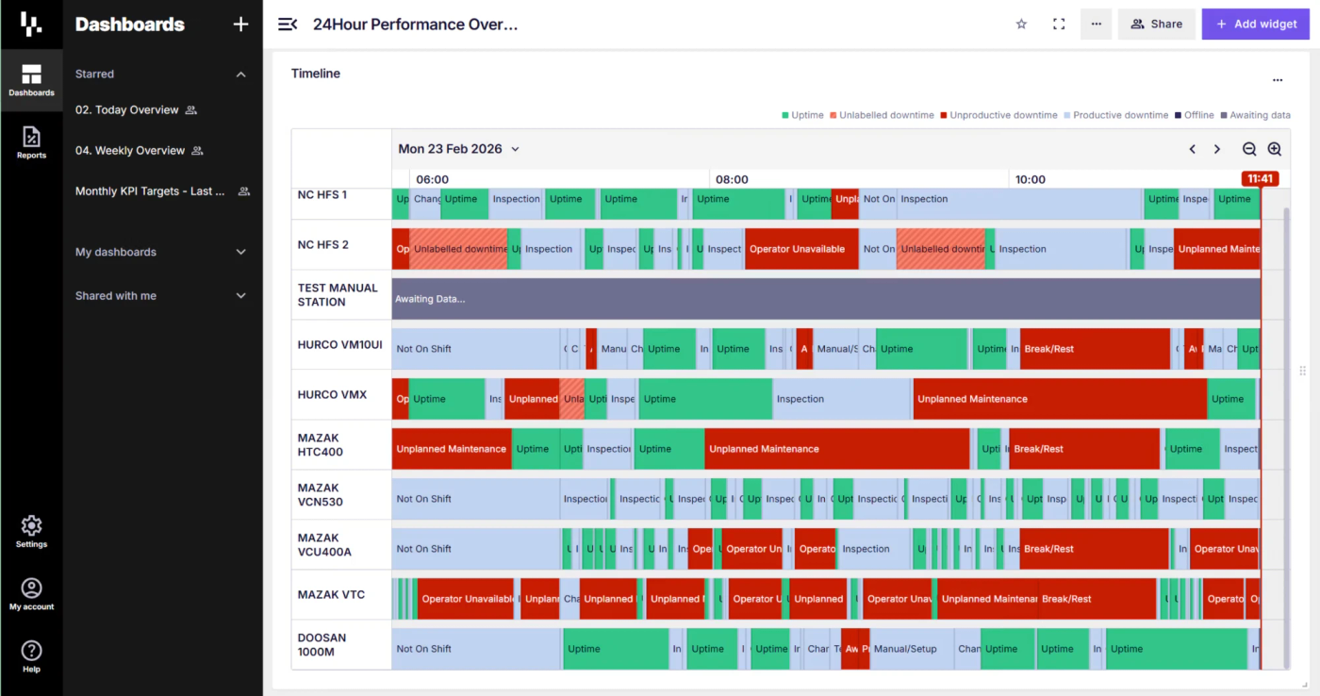The image size is (1320, 696).
Task: Toggle Offline legend entry
Action: 1195,115
